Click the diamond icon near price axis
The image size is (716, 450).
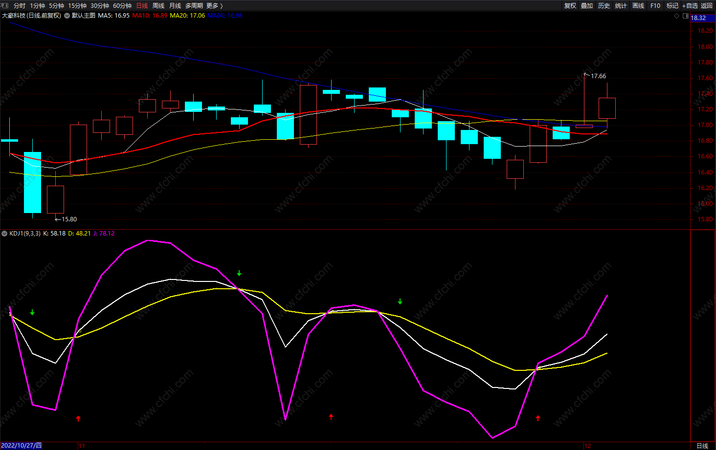pyautogui.click(x=677, y=16)
